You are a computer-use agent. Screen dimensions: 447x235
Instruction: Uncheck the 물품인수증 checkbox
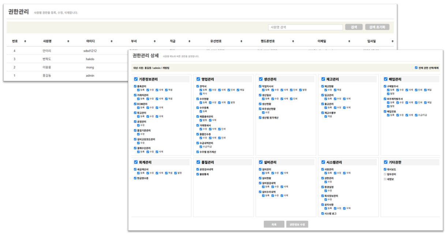(x=198, y=134)
